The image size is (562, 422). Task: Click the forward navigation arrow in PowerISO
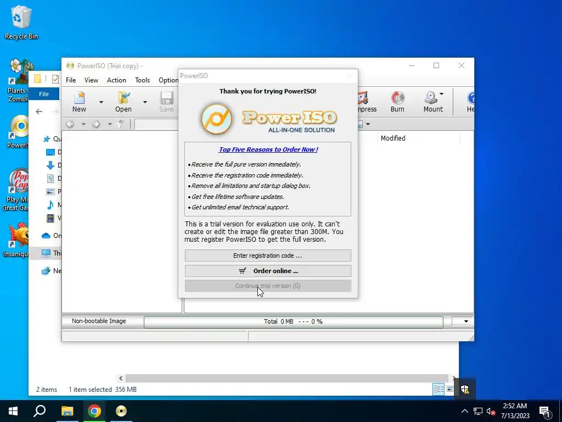[96, 124]
